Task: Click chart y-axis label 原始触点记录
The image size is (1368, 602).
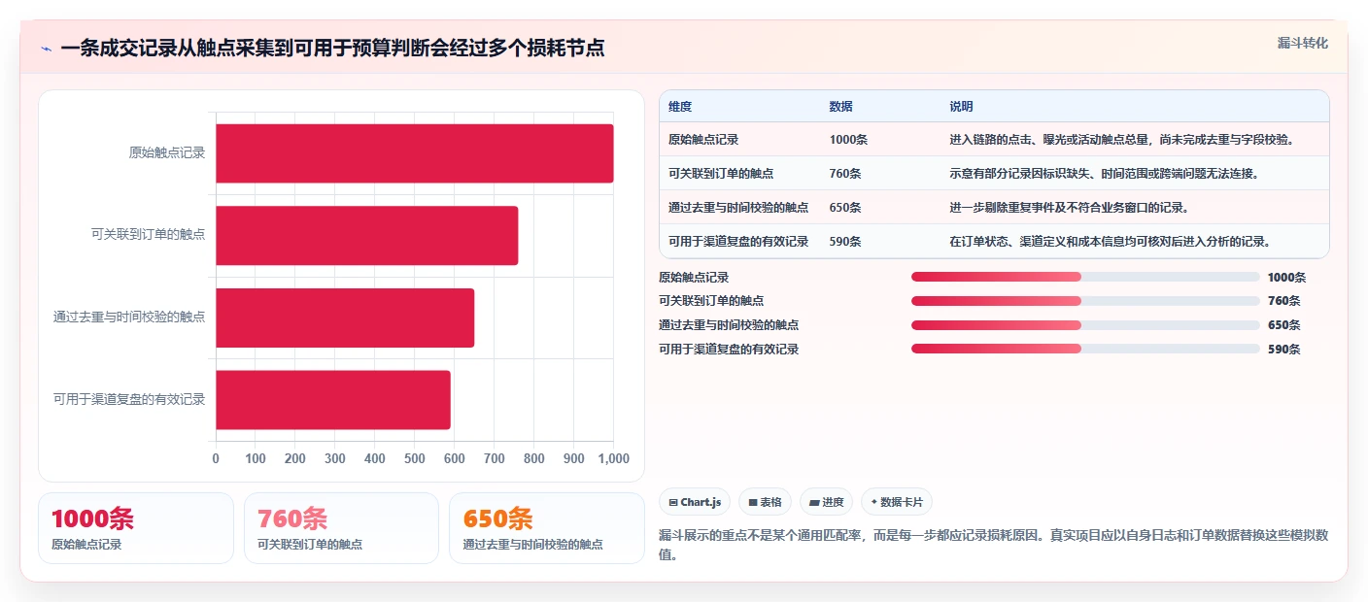Action: [x=167, y=153]
